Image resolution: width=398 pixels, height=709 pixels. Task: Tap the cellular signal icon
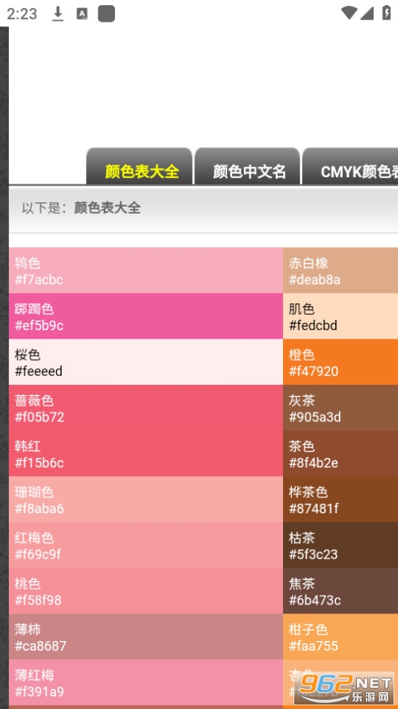coord(367,13)
